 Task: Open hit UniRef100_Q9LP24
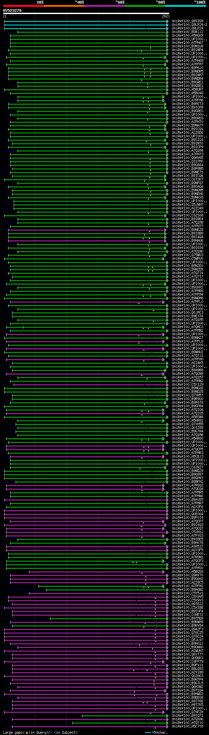pyautogui.click(x=187, y=28)
